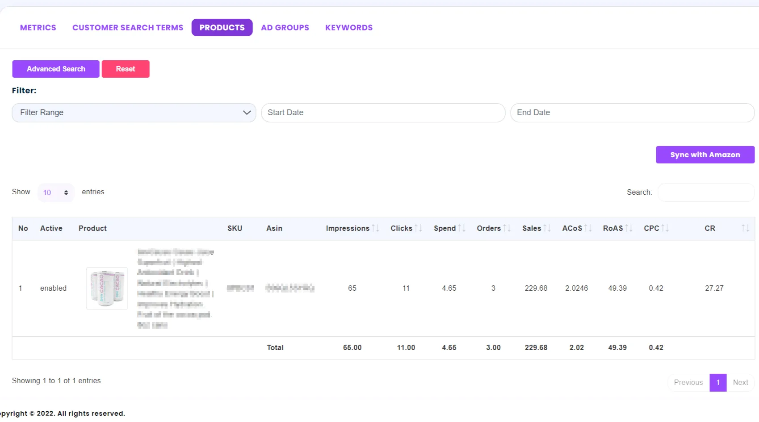Image resolution: width=759 pixels, height=422 pixels.
Task: Open the Keywords tab
Action: click(349, 28)
